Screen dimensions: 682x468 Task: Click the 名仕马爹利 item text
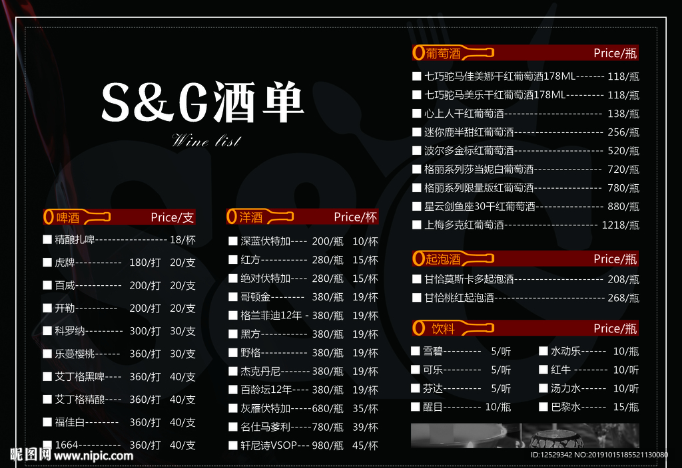[265, 427]
